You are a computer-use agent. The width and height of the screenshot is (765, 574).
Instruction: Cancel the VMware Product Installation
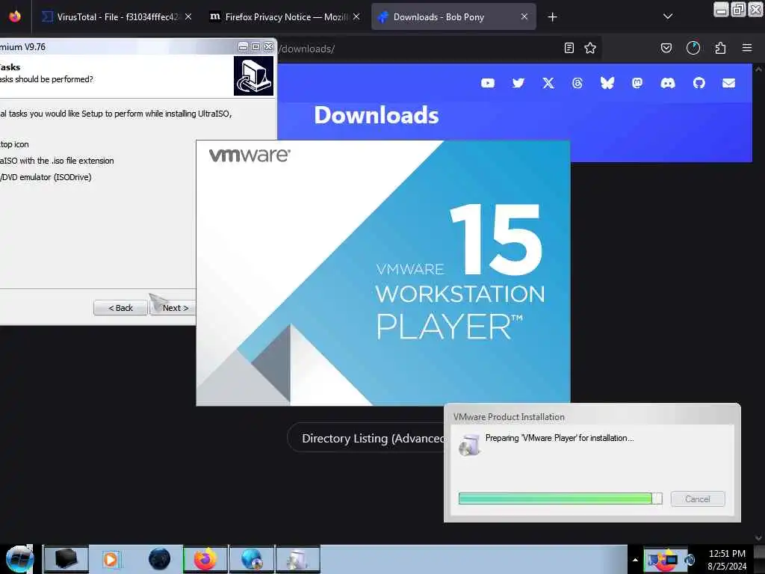point(698,499)
